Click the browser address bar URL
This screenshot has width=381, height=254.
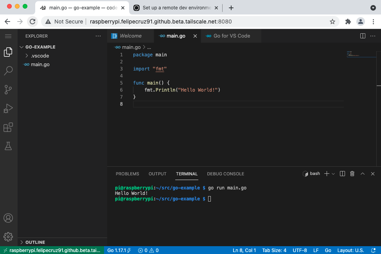tap(161, 22)
